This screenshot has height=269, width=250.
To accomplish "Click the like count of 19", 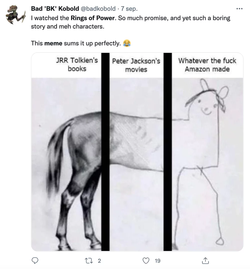I will coord(157,261).
